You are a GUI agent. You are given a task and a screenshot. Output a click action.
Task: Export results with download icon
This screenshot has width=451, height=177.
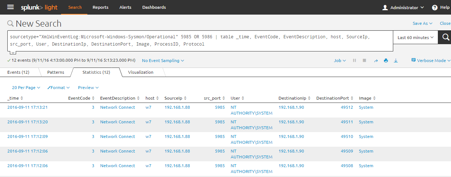395,61
